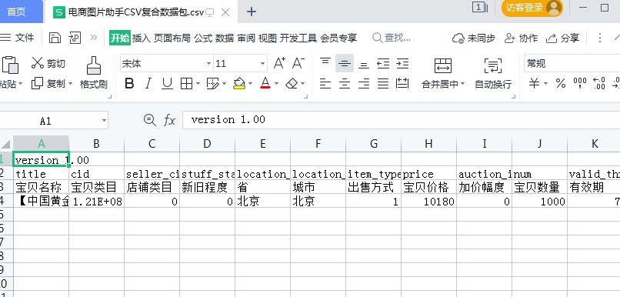Click the Copy button
This screenshot has height=297, width=620.
tap(48, 84)
